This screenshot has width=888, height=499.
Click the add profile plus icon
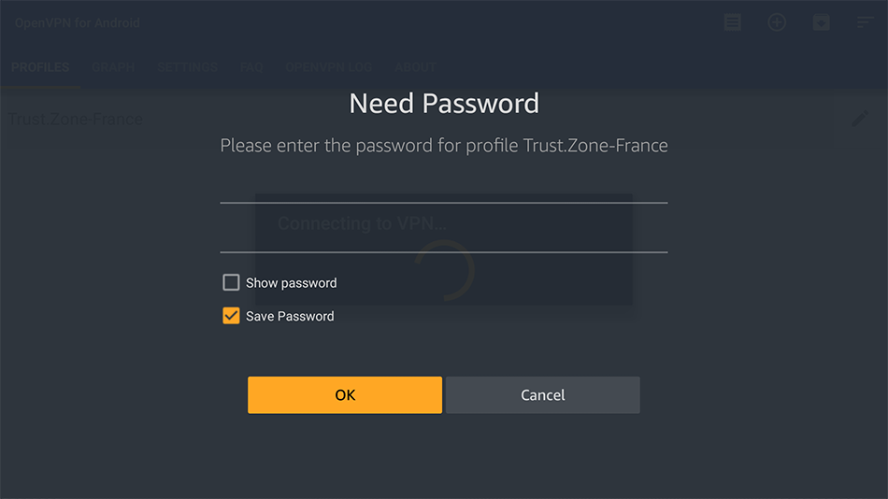777,22
